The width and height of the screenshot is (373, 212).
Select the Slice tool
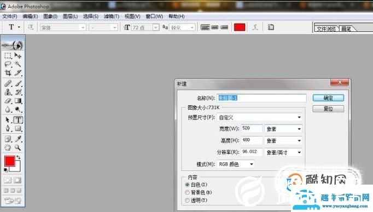18,73
